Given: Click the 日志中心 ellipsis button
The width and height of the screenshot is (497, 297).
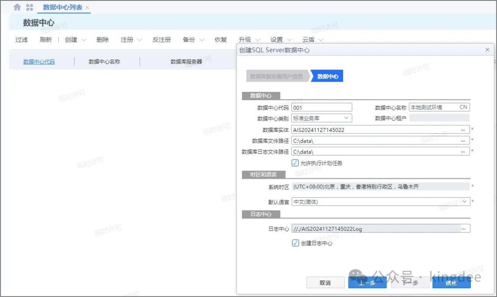Looking at the screenshot, I should click(463, 228).
